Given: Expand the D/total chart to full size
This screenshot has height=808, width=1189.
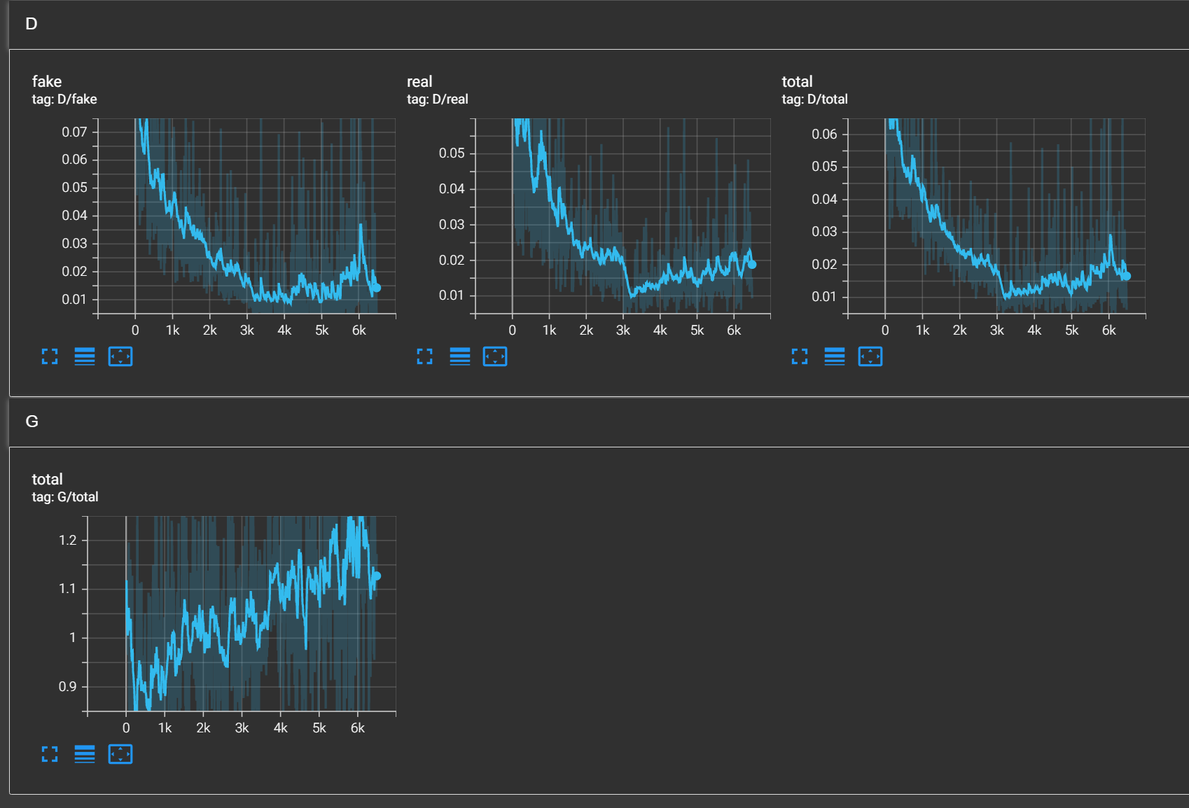Looking at the screenshot, I should point(800,356).
